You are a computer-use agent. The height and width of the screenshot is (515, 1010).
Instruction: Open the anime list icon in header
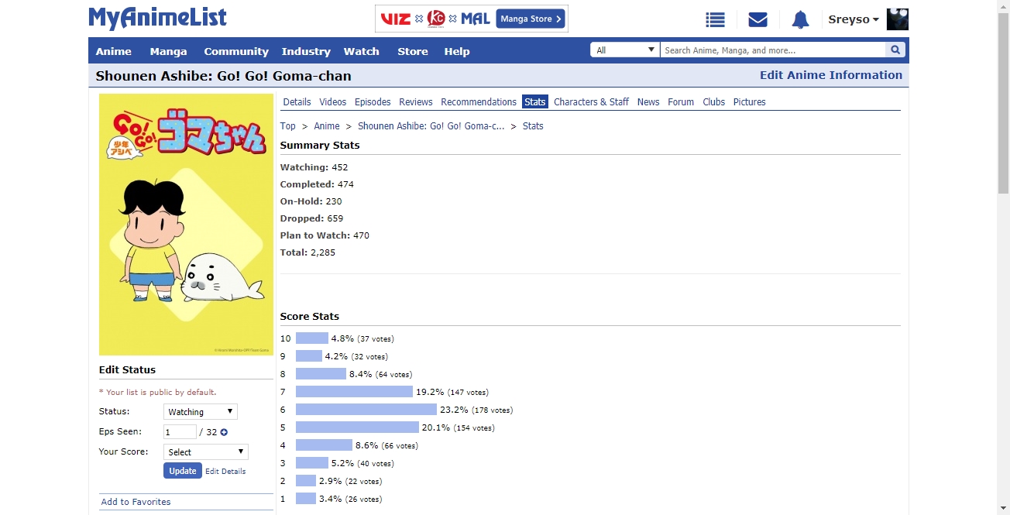pyautogui.click(x=715, y=20)
